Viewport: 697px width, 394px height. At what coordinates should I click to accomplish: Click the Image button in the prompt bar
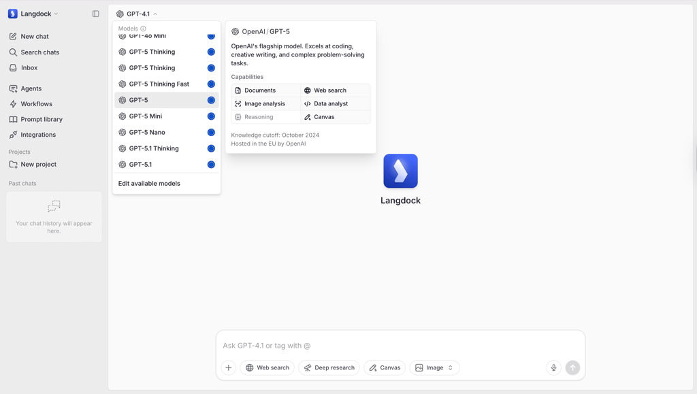[x=434, y=367]
